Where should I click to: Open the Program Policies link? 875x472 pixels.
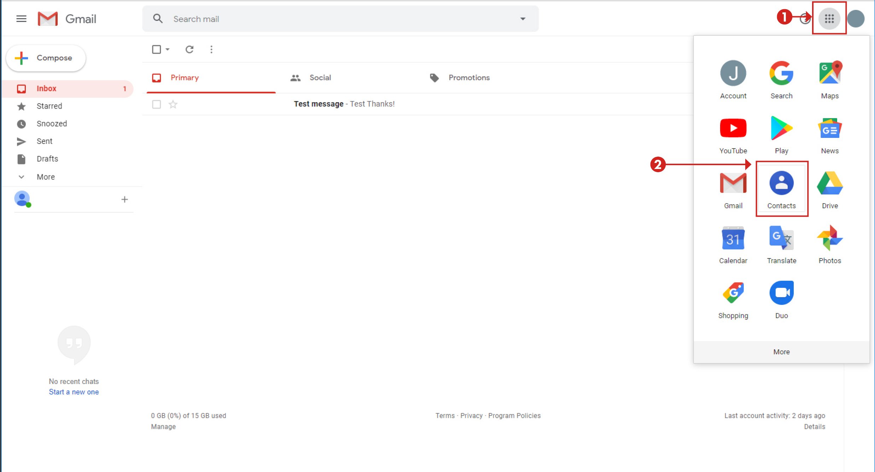[x=514, y=415]
